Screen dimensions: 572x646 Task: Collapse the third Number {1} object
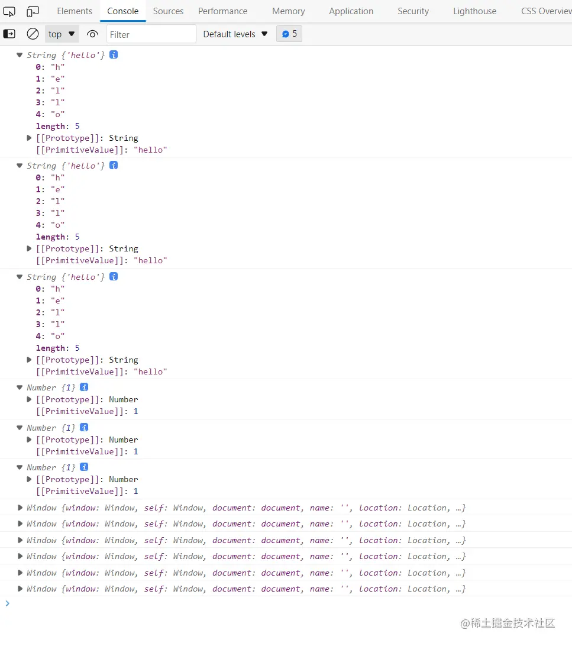tap(20, 467)
